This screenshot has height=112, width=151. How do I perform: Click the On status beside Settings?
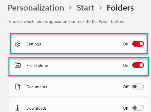[125, 44]
